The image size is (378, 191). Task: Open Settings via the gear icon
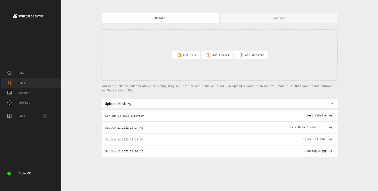pyautogui.click(x=9, y=102)
